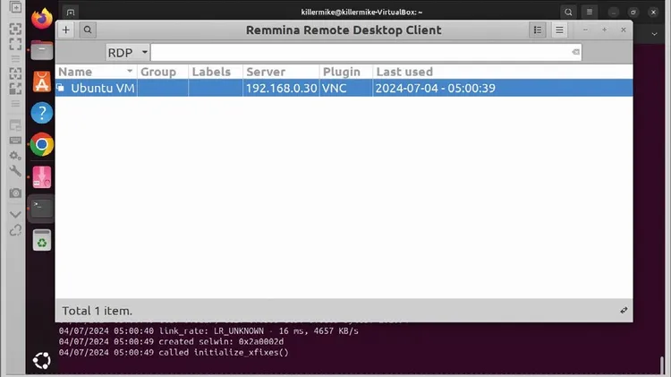Toggle the search bar magnifier in Remmina

pyautogui.click(x=88, y=30)
